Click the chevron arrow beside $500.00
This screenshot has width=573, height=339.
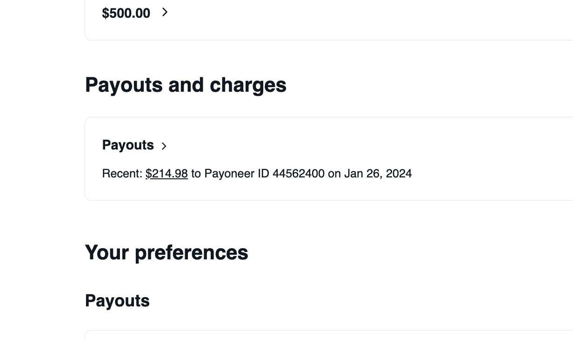point(165,13)
